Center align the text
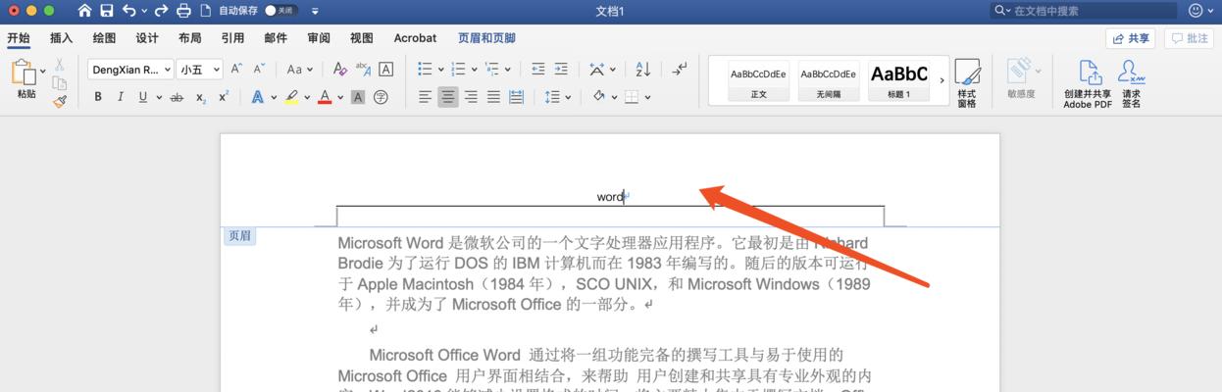The width and height of the screenshot is (1222, 392). click(448, 97)
